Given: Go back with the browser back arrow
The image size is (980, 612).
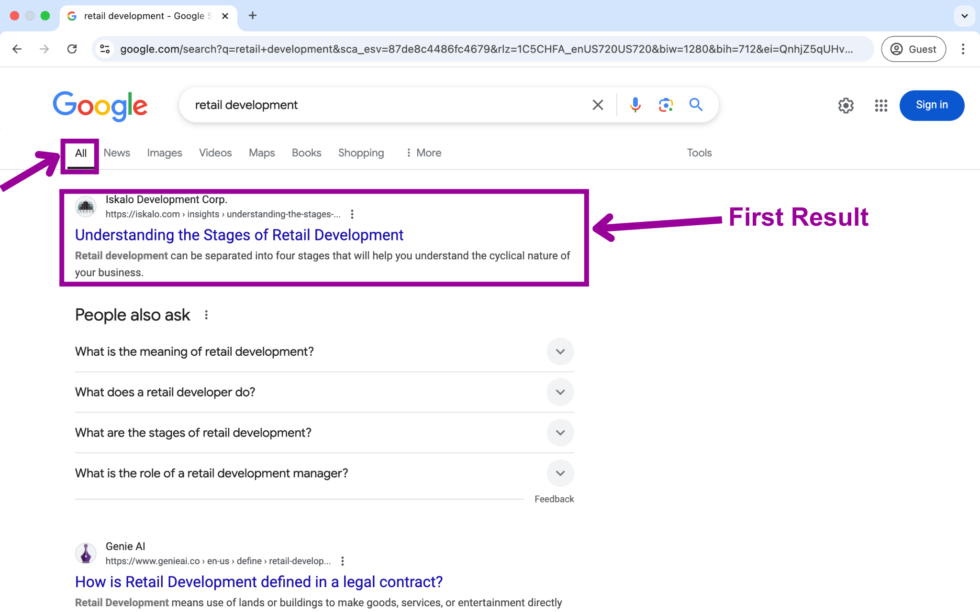Looking at the screenshot, I should coord(17,49).
